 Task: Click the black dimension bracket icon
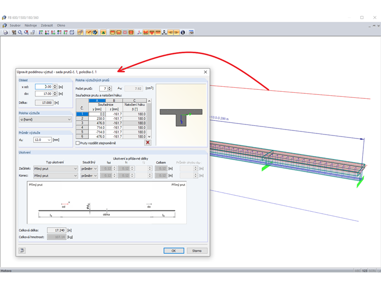(164, 32)
